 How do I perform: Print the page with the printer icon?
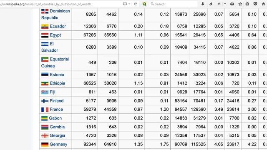[232, 4]
